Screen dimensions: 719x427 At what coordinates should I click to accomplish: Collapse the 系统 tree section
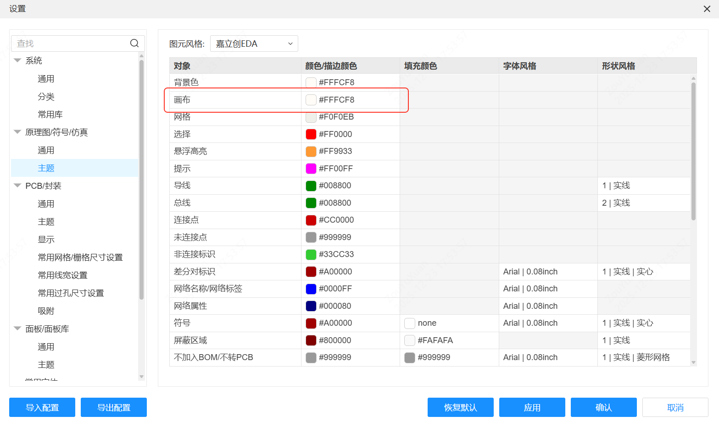[x=17, y=60]
